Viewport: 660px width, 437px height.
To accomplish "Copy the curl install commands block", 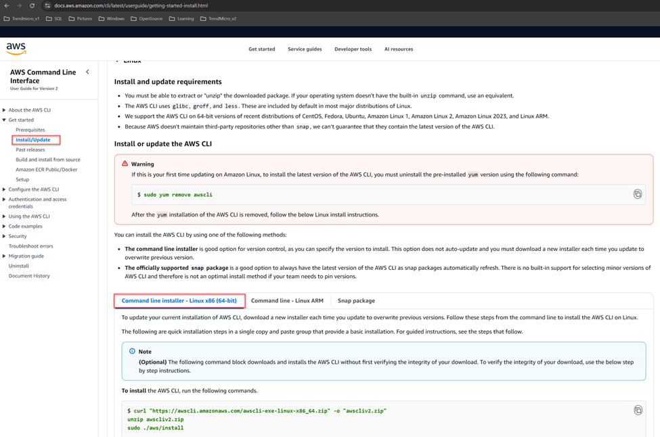I will 638,410.
